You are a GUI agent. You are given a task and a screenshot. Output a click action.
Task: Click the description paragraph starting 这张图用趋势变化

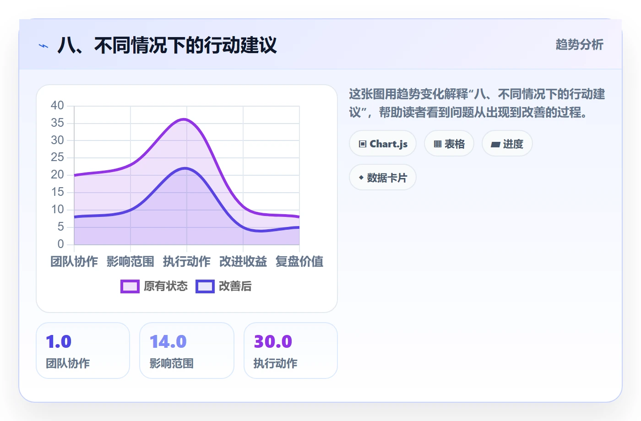[x=477, y=103]
